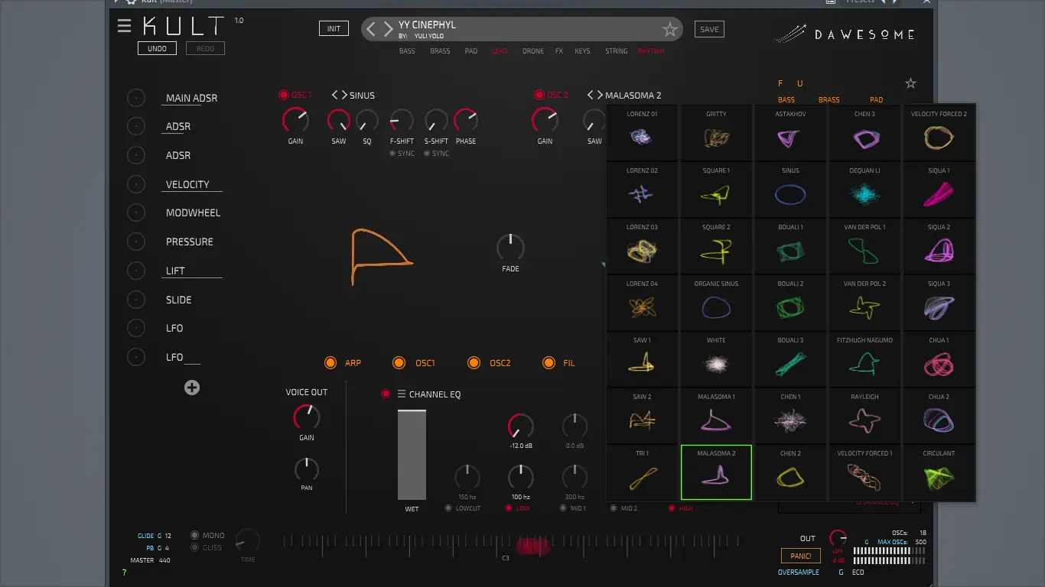Switch OSC 1 to previous waveform
1045x587 pixels.
pos(334,95)
